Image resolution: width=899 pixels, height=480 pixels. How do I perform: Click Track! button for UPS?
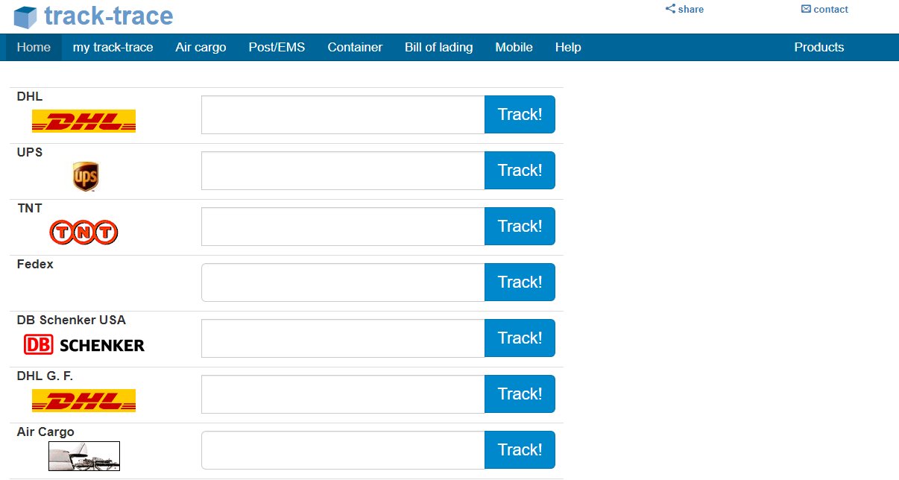point(520,171)
